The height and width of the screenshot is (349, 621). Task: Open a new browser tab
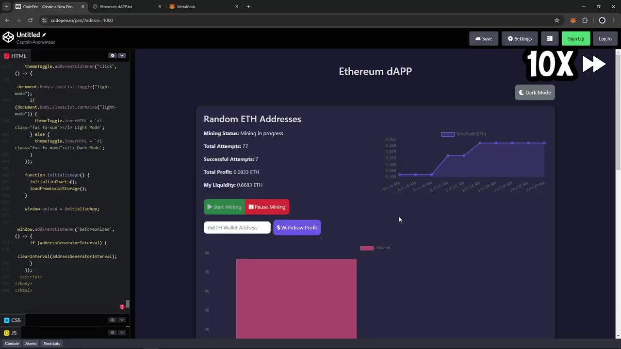coord(248,7)
